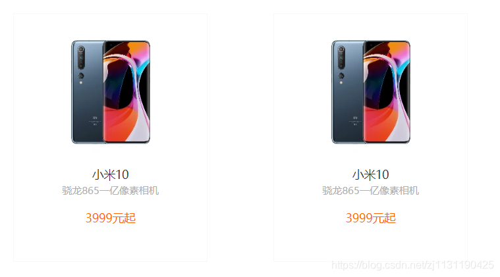The width and height of the screenshot is (500, 277).
Task: Click the rear camera module on the left phone
Action: (81, 57)
